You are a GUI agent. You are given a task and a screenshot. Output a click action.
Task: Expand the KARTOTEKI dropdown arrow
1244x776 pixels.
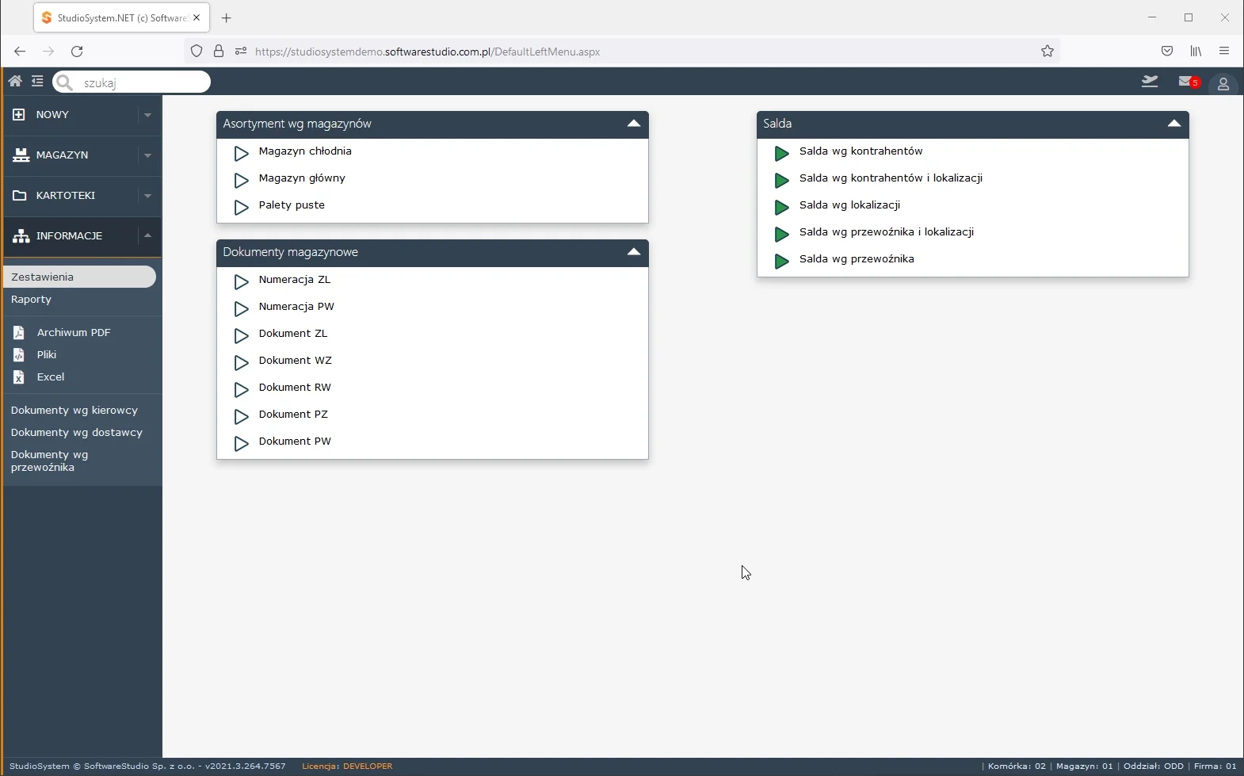pos(147,196)
